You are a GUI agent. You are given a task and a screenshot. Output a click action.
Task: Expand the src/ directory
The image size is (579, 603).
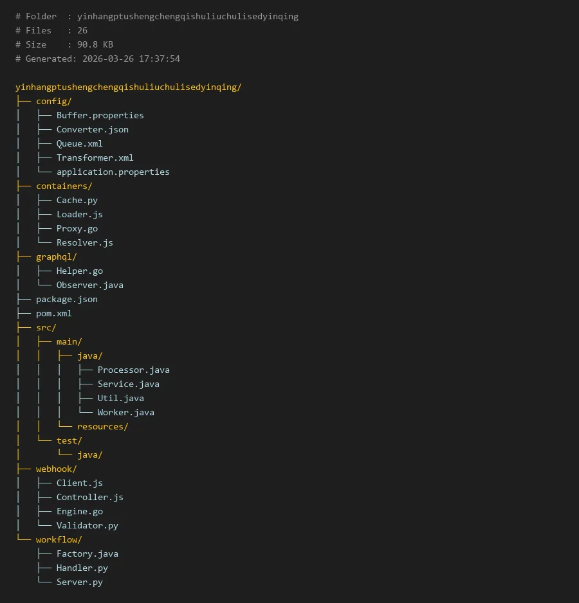(x=46, y=327)
